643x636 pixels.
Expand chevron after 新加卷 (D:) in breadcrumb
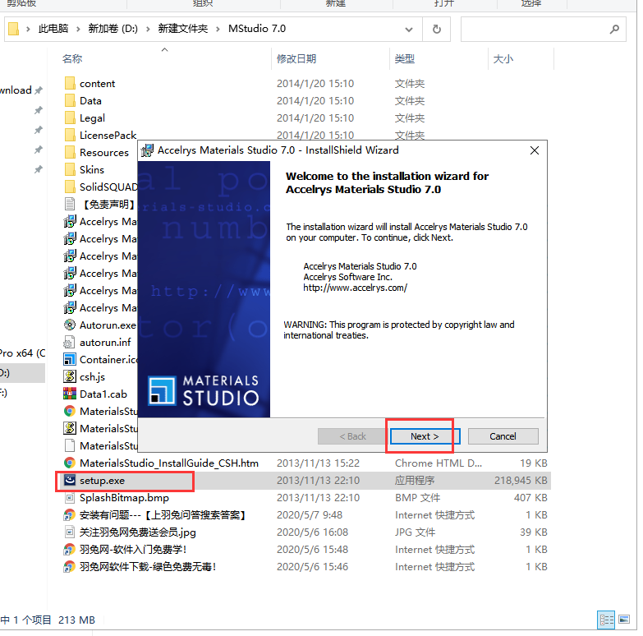(x=148, y=29)
